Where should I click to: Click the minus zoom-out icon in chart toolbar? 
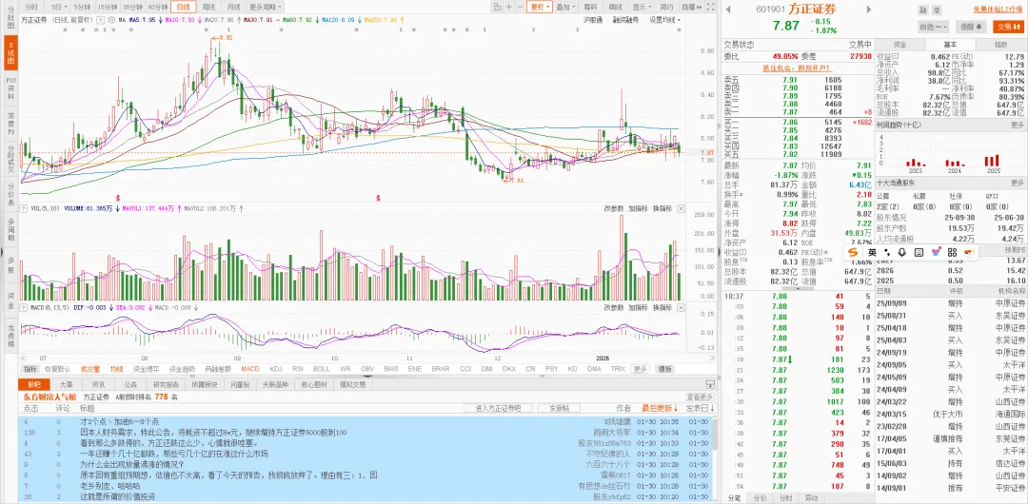point(520,7)
